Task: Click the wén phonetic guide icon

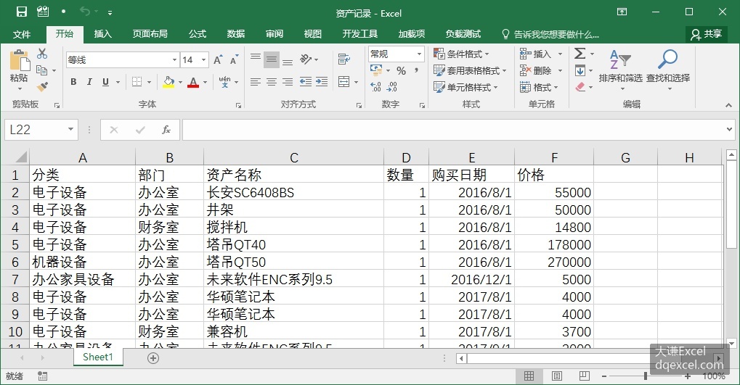Action: pos(224,82)
